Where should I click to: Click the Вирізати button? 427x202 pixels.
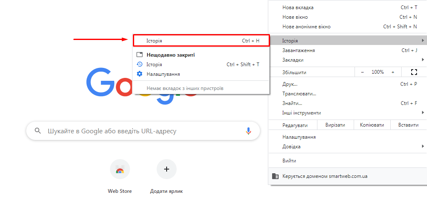pyautogui.click(x=335, y=125)
